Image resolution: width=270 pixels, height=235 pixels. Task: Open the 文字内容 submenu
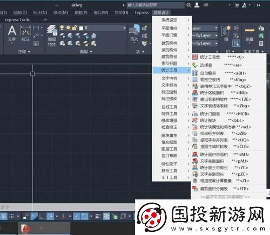[x=172, y=78]
